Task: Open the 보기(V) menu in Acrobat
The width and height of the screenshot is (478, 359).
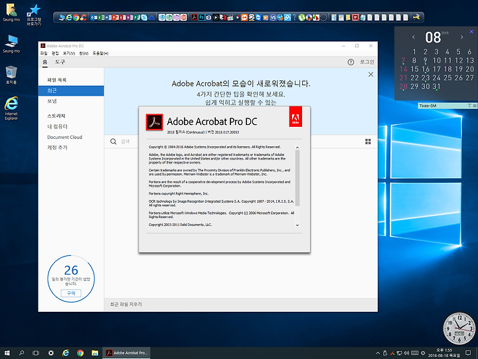Action: (x=69, y=53)
